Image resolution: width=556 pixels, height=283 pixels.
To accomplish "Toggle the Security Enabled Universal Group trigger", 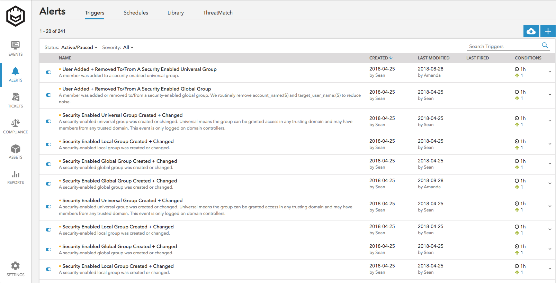I will coord(48,121).
